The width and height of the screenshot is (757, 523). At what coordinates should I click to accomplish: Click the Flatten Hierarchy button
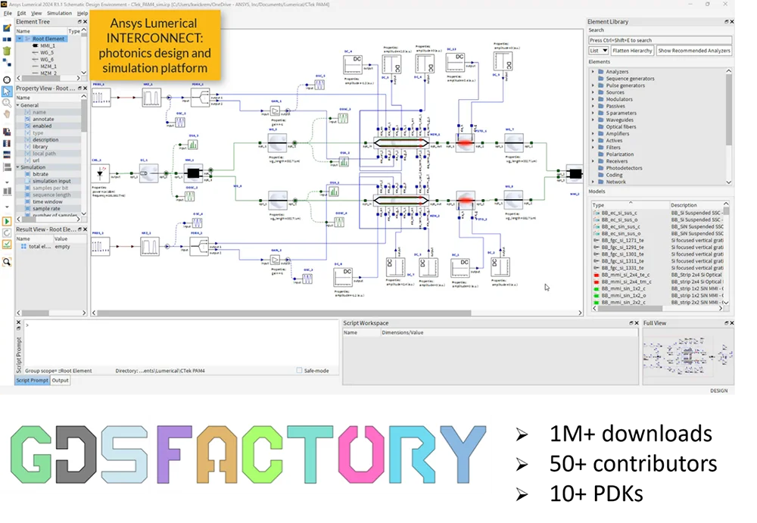[x=632, y=51]
